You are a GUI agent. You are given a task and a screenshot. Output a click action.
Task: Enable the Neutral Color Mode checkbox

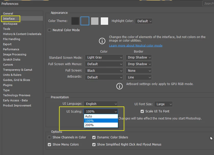click(49, 30)
